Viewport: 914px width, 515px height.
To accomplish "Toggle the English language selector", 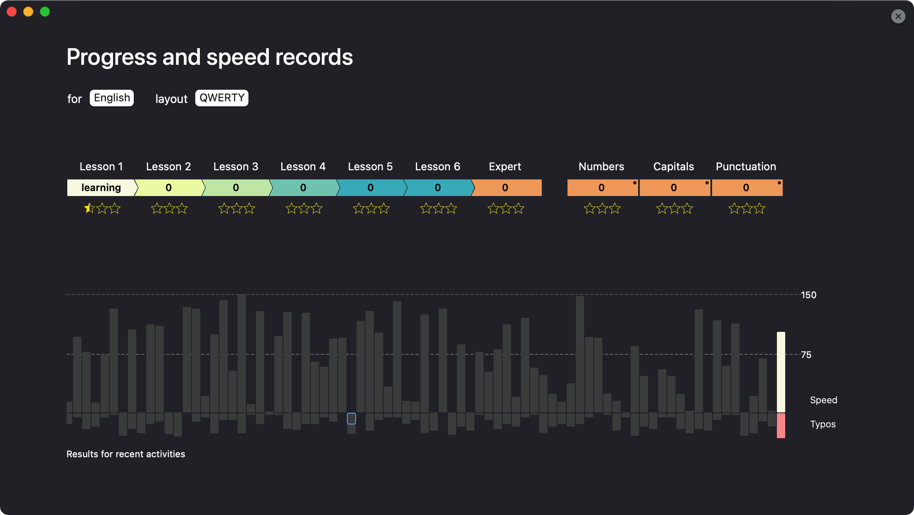I will point(112,97).
